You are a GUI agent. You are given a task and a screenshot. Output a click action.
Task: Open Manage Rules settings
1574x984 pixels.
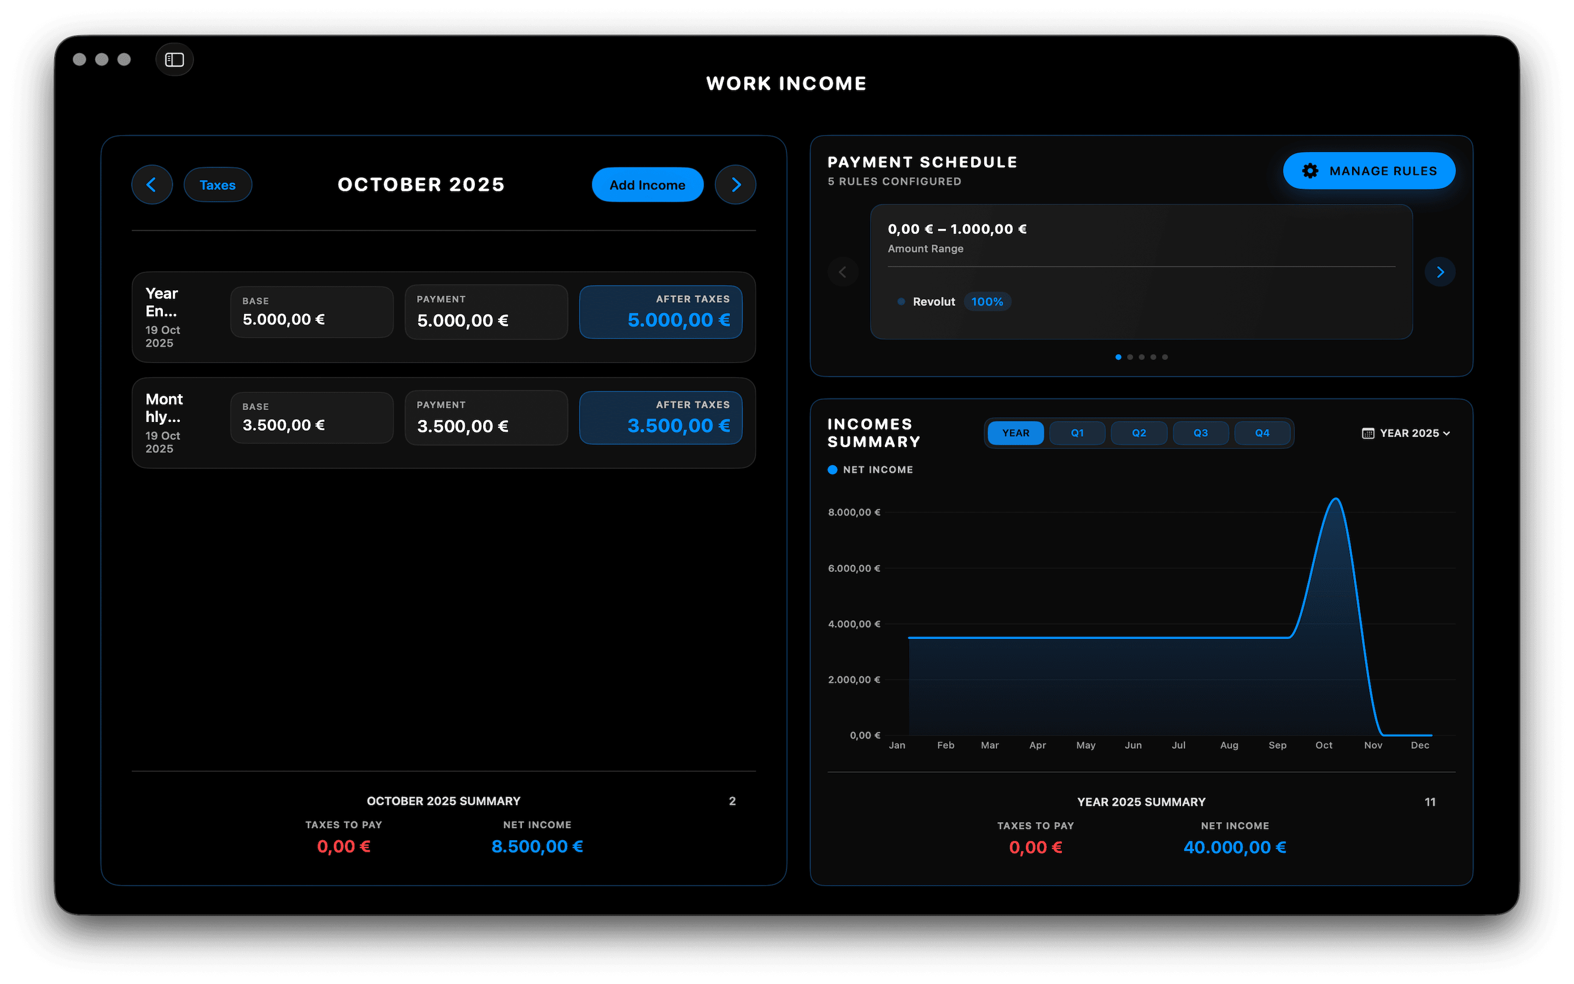pos(1369,171)
